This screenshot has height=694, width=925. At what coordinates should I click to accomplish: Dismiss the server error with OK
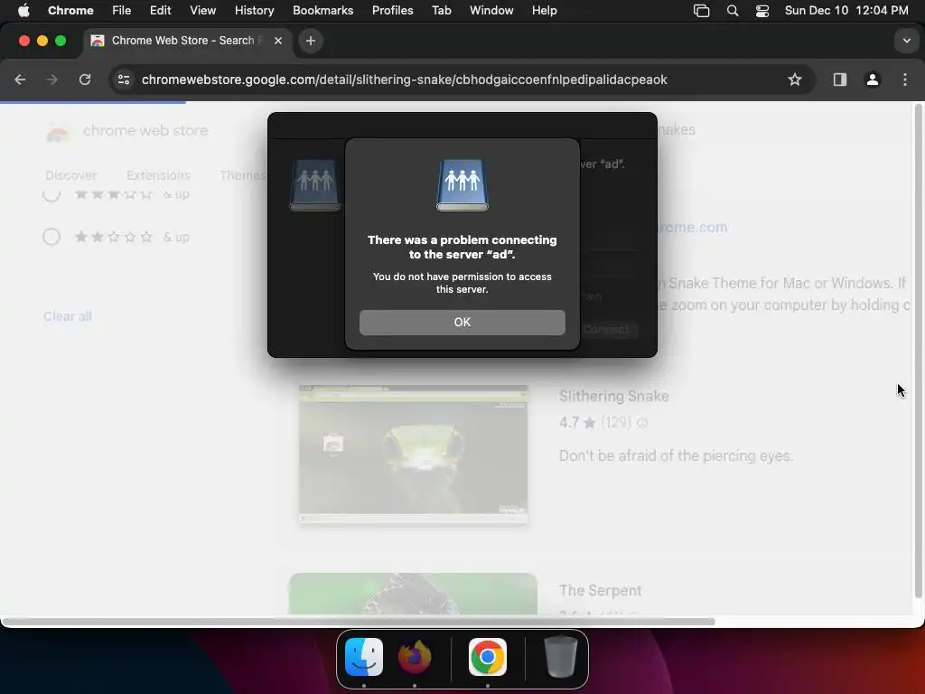tap(462, 323)
